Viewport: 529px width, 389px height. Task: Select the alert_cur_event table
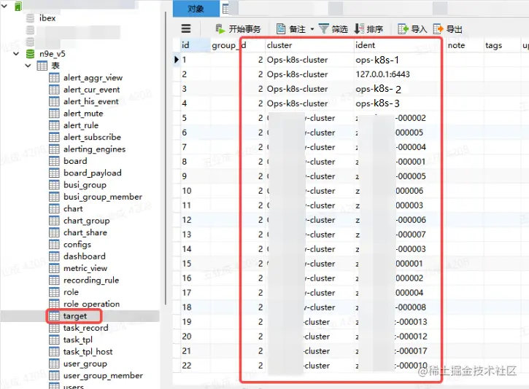coord(91,90)
